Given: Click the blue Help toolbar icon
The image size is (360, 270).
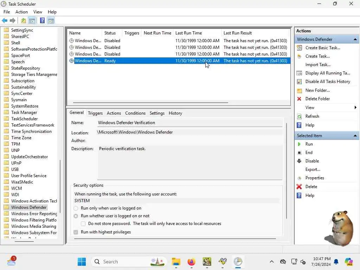Looking at the screenshot, I should click(42, 21).
